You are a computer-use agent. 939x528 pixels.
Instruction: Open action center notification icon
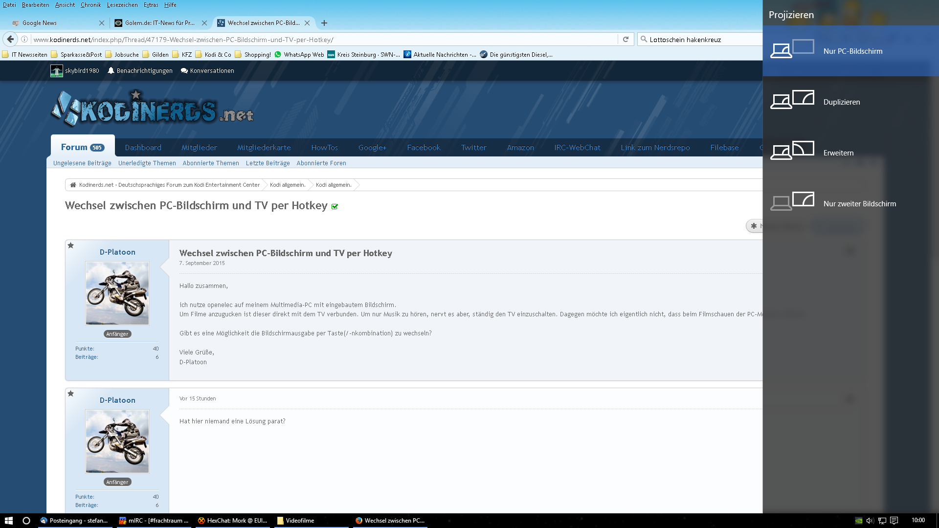point(894,521)
